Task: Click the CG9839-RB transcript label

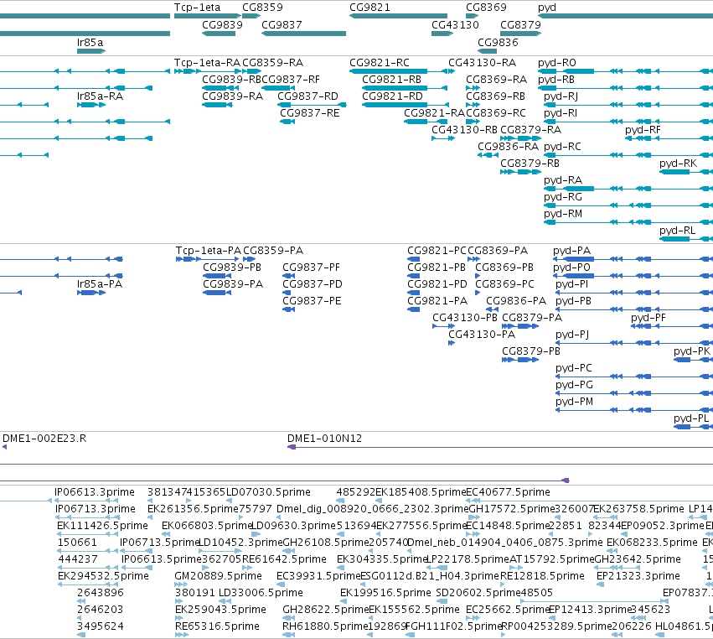Action: pos(231,79)
